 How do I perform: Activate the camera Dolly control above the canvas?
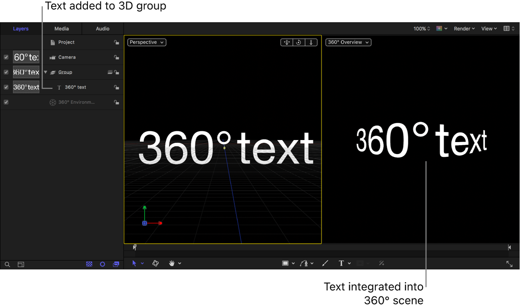click(311, 42)
